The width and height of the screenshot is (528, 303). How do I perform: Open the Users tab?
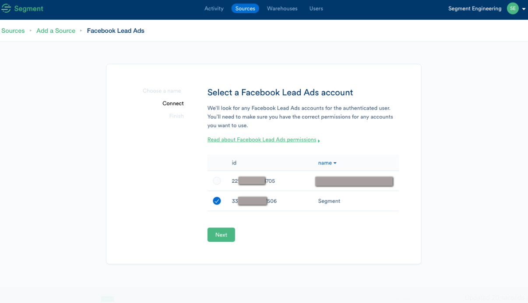(316, 8)
